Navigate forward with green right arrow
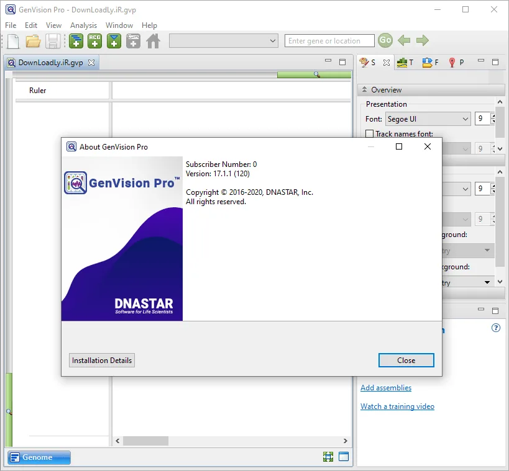Image resolution: width=509 pixels, height=471 pixels. 423,40
